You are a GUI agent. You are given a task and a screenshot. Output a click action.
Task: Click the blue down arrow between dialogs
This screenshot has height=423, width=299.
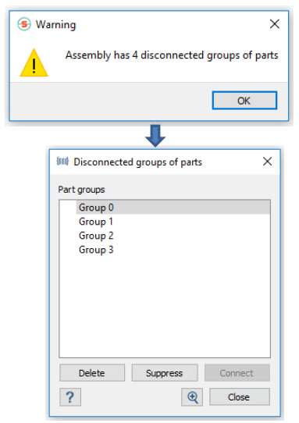coord(155,136)
